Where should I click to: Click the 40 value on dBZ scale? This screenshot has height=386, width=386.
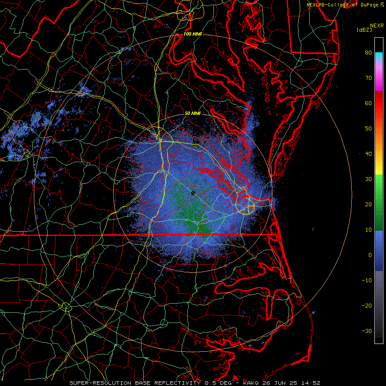[368, 154]
